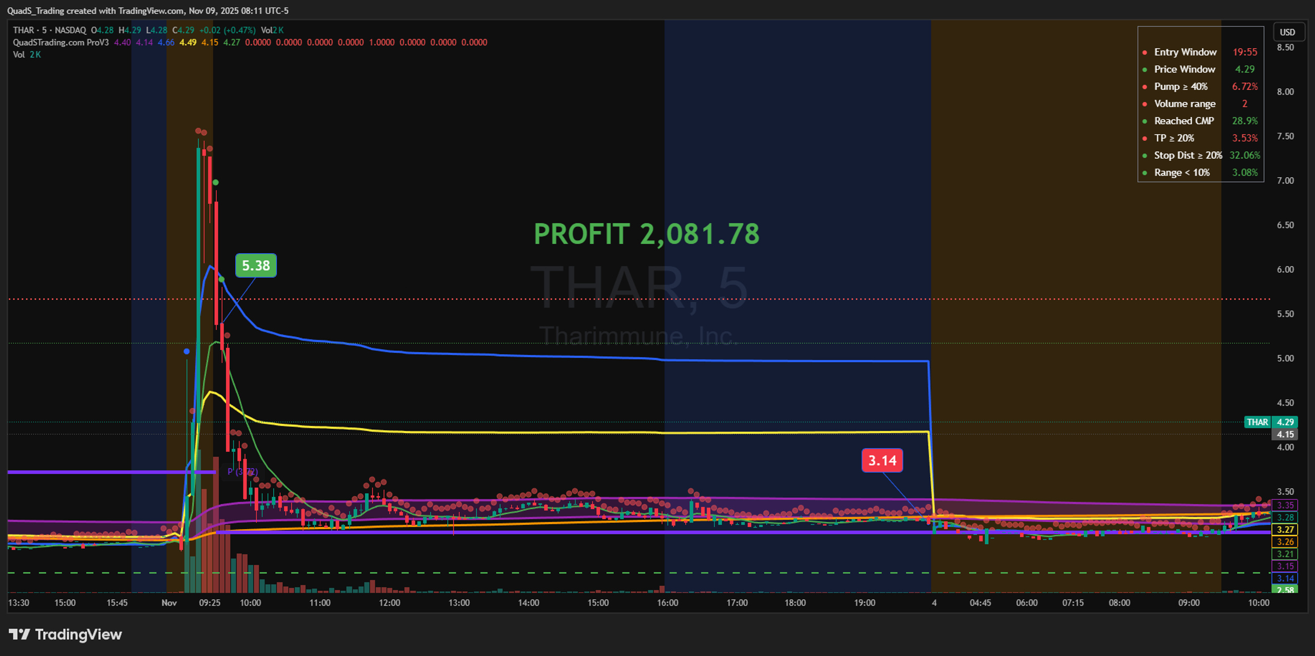Click the Nov date marker on the time axis
1315x656 pixels.
169,603
